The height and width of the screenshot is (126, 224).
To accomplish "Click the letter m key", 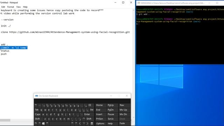I will tap(68, 119).
